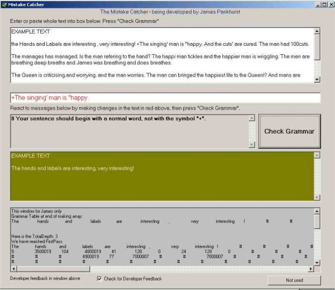335x290 pixels.
Task: Click the sentence "The manages has managed."
Action: (45, 56)
